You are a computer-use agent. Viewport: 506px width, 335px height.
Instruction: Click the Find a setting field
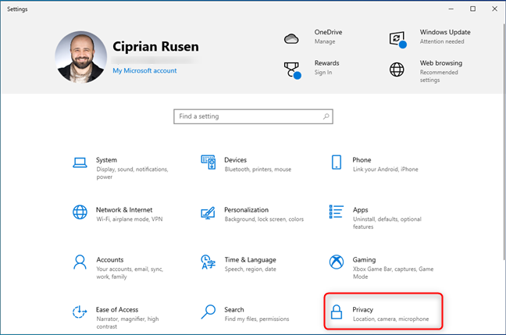[253, 116]
